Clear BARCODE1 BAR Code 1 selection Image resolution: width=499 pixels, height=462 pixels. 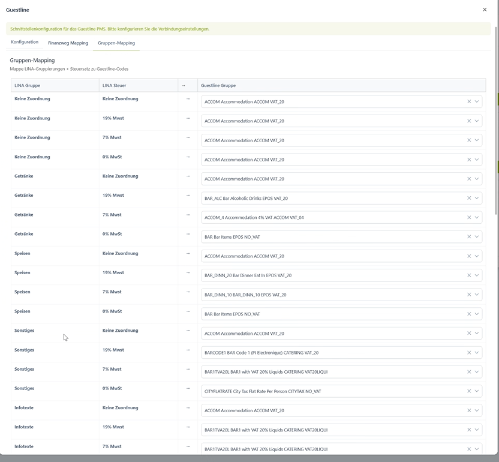coord(469,352)
